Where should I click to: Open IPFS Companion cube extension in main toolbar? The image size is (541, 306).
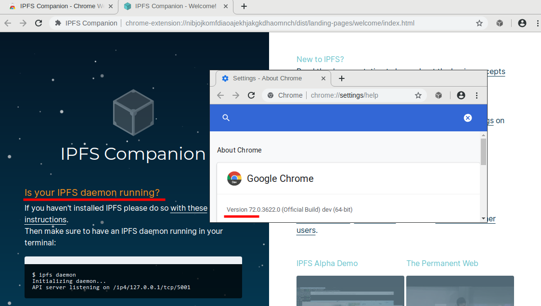499,23
